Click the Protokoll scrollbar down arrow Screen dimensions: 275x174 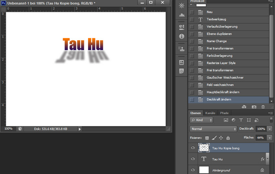coord(271,101)
